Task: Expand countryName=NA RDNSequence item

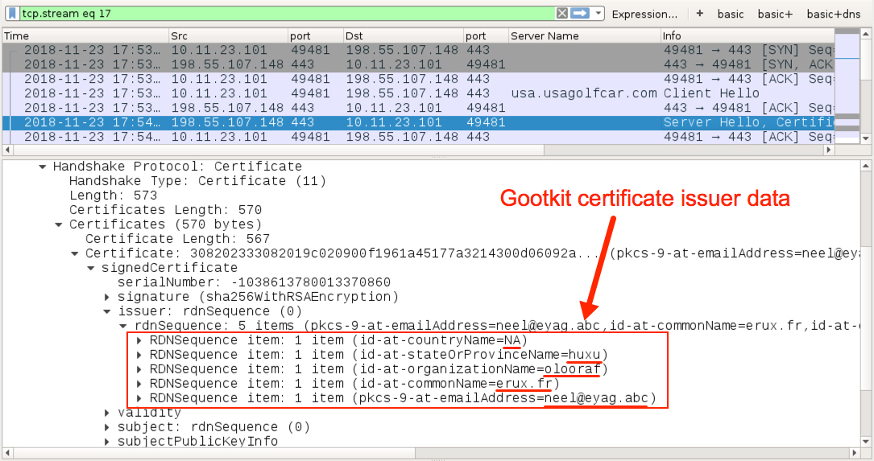Action: (x=139, y=340)
